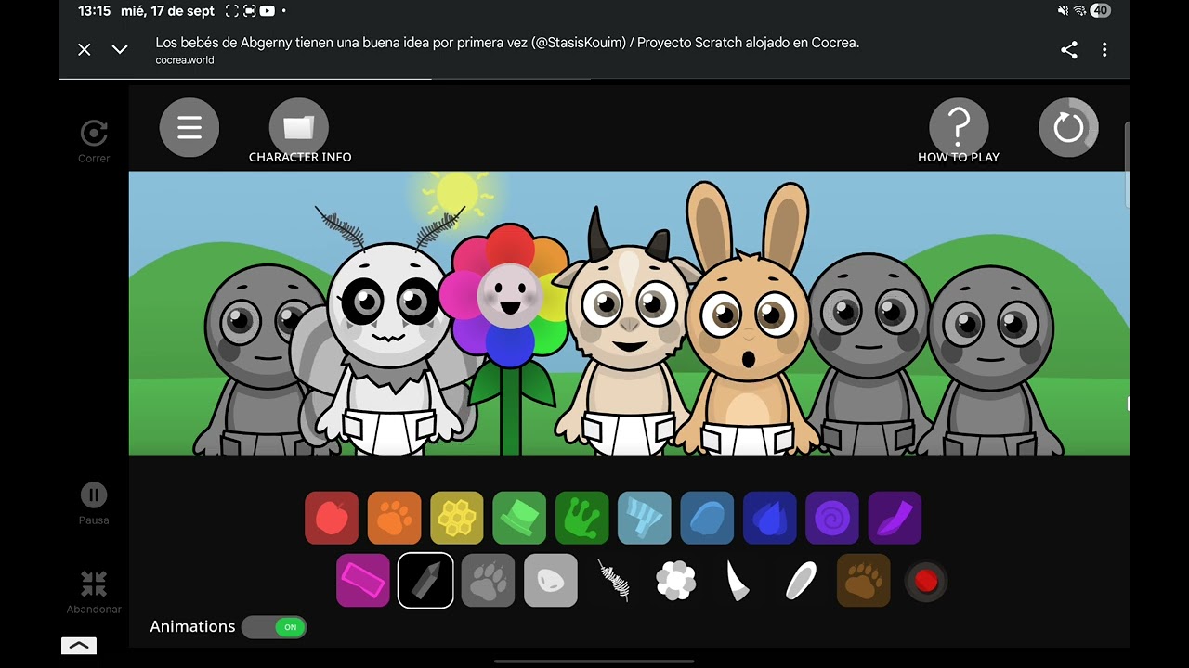Screen dimensions: 1189x668
Task: Click the red record button
Action: point(926,581)
